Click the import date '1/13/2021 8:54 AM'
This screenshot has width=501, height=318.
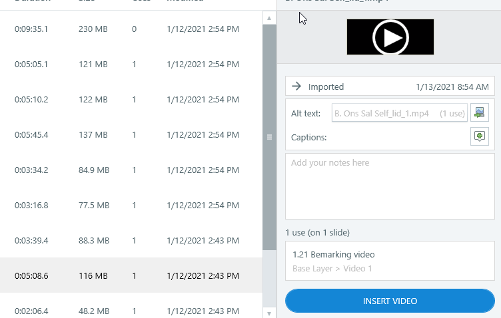[452, 86]
